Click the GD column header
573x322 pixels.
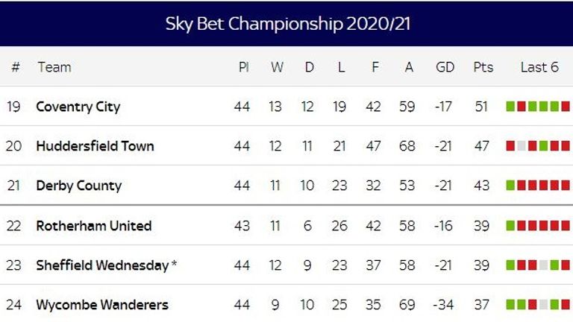pyautogui.click(x=445, y=67)
